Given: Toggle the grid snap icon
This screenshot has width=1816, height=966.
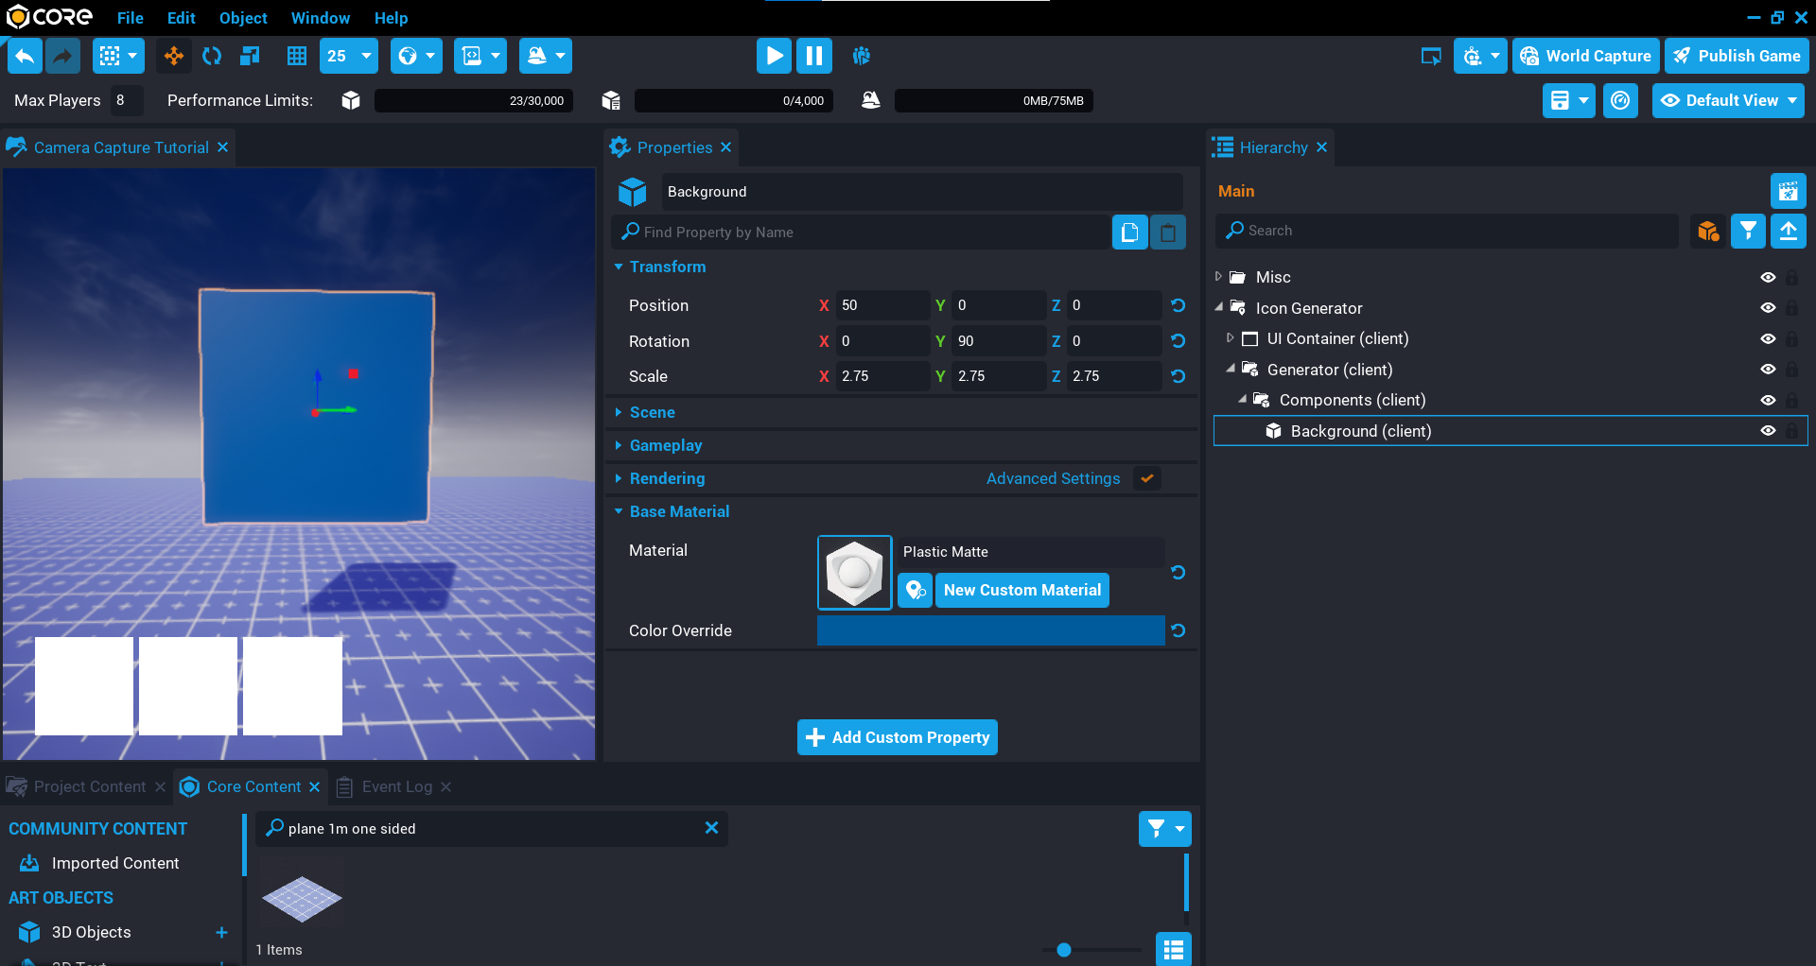Looking at the screenshot, I should click(x=296, y=56).
